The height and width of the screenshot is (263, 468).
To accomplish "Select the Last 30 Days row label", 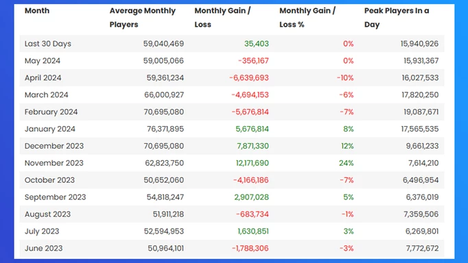I will tap(48, 44).
